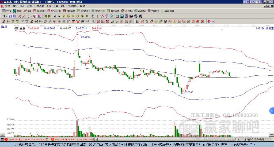Screen dimensions: 274x147
Task: Open the 资讯 menu
Action: (x=22, y=6)
